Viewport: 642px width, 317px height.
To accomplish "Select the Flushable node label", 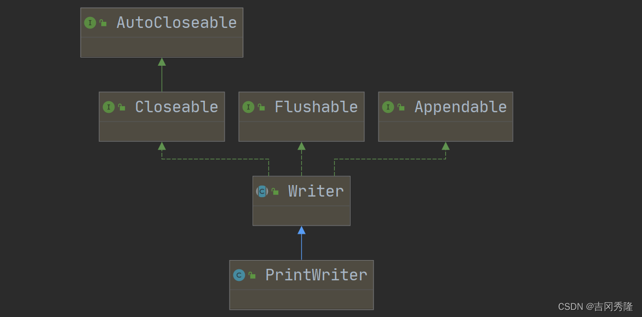I will point(316,107).
